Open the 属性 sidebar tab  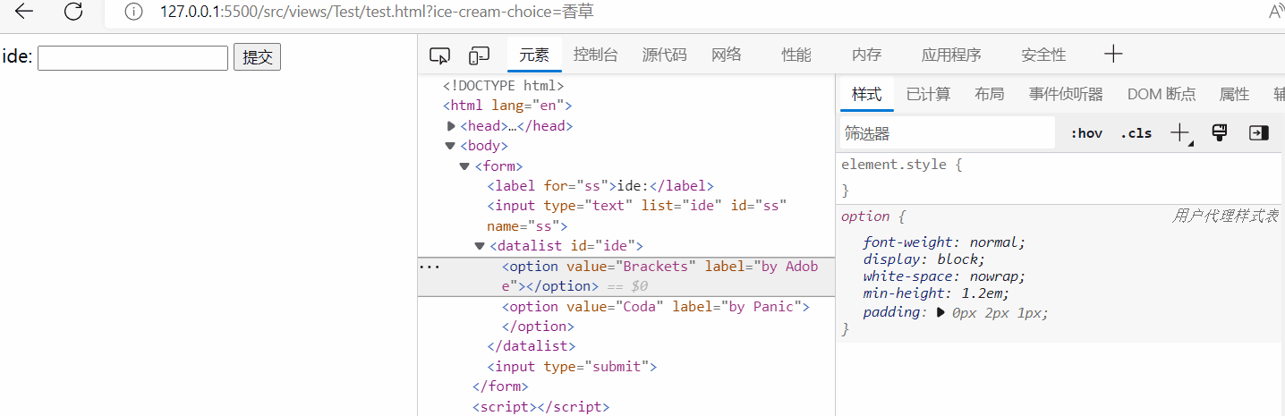pyautogui.click(x=1234, y=94)
